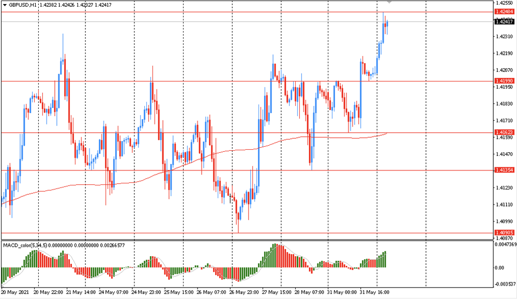Open the chart menu triangle beside GBPUSD
517x299 pixels.
click(5, 5)
